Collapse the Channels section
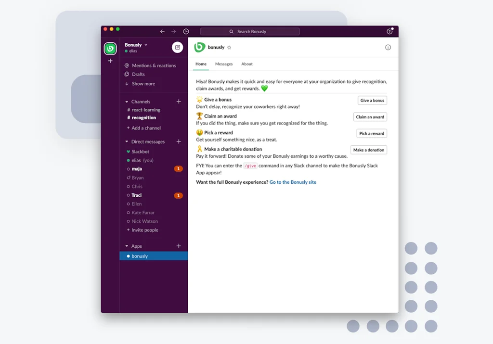The image size is (493, 344). tap(127, 102)
